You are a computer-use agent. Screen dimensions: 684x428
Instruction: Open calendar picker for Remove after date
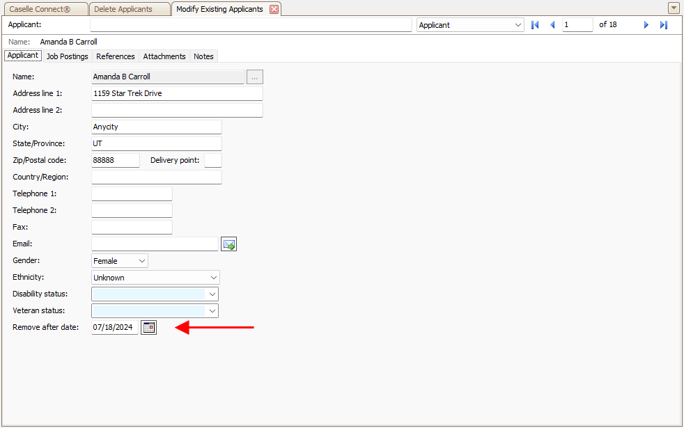point(148,327)
